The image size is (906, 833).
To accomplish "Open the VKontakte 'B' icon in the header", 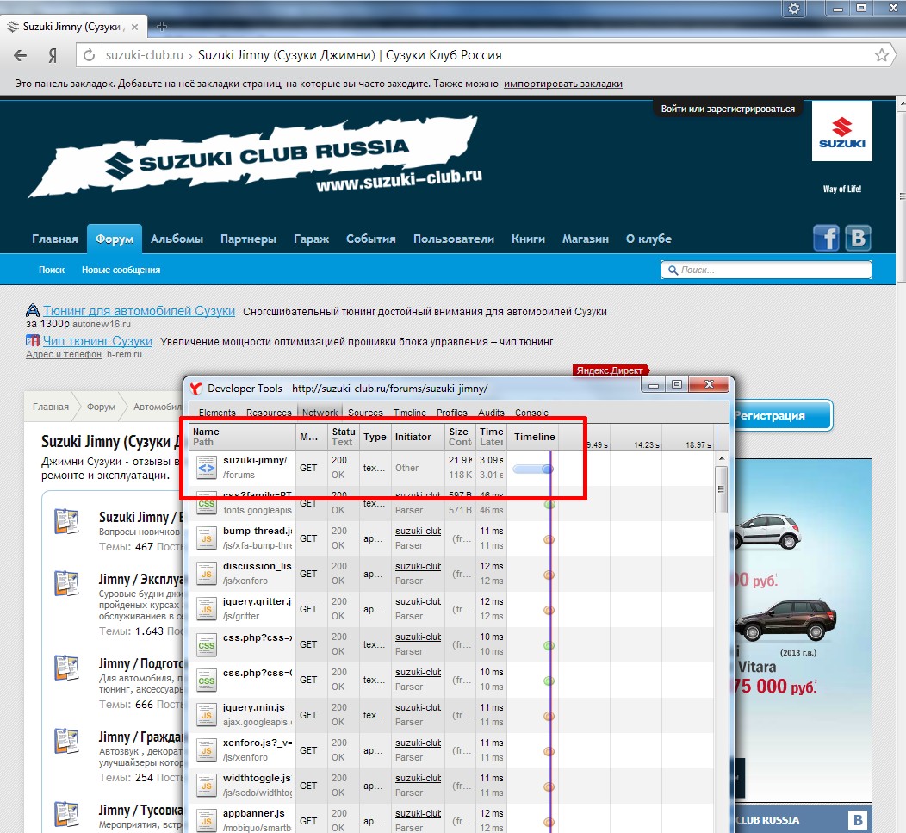I will [858, 238].
